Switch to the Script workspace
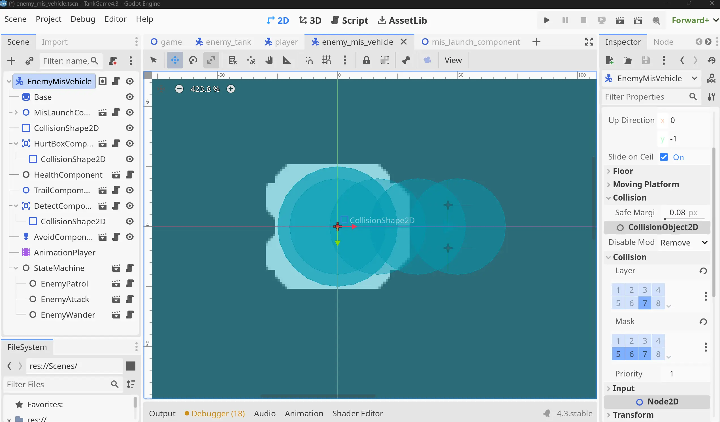The height and width of the screenshot is (422, 720). (350, 20)
